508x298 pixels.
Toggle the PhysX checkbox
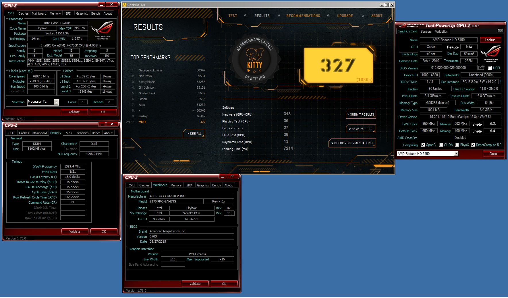click(x=457, y=145)
